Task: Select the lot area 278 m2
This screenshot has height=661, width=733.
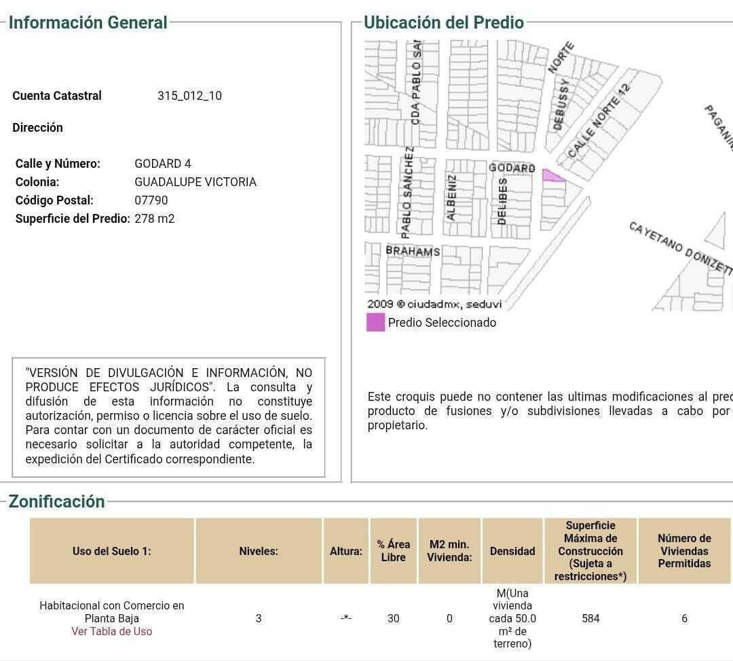Action: click(154, 219)
